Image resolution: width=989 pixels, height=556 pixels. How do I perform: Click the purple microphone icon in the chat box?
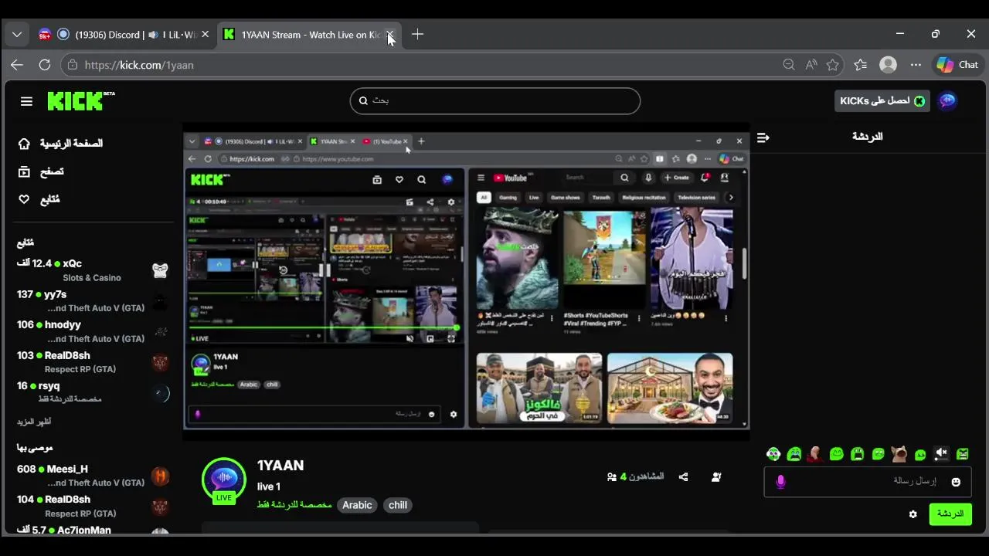click(780, 482)
